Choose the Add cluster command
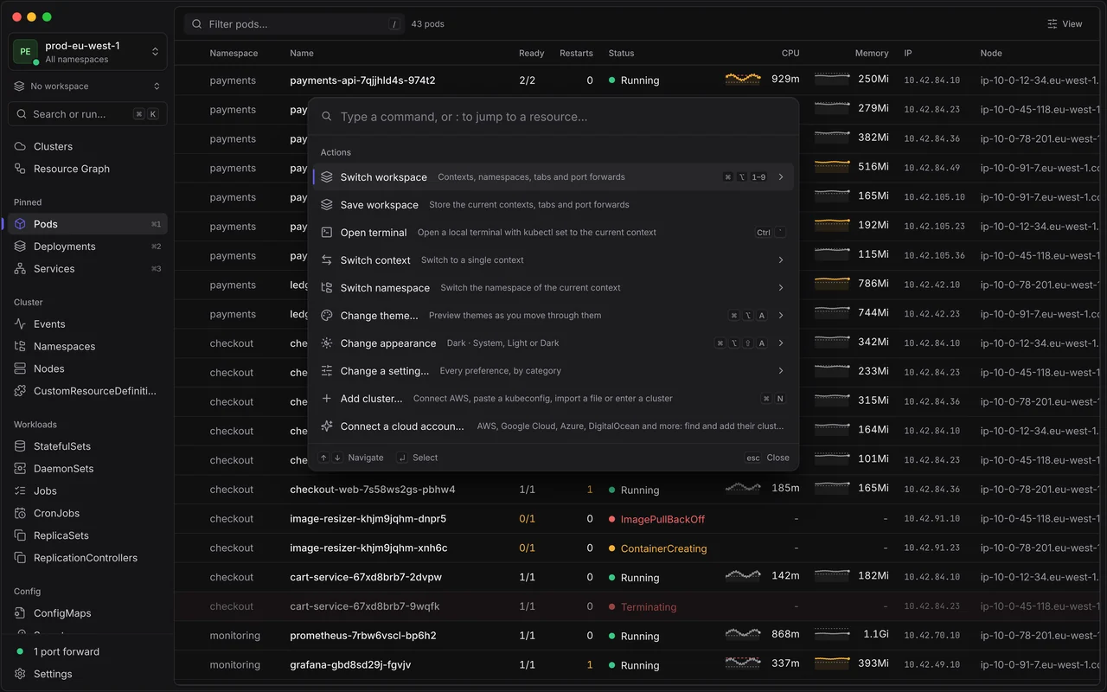This screenshot has width=1107, height=692. (x=553, y=398)
